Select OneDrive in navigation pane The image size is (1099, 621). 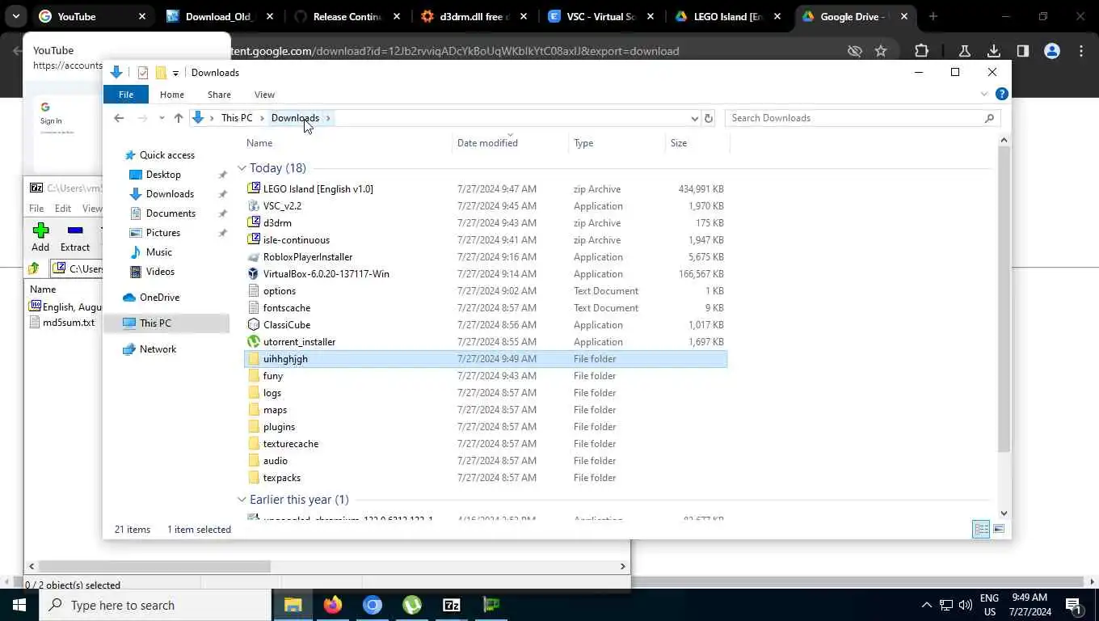(159, 298)
